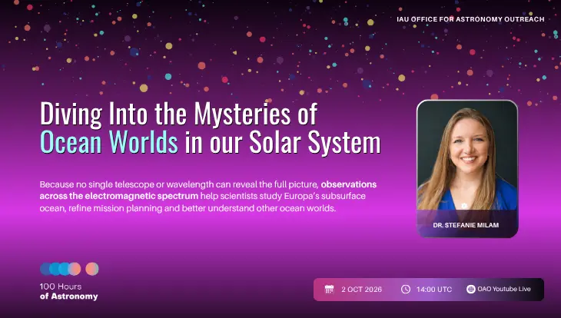Click the clock icon beside 14:00 UTC

tap(405, 289)
